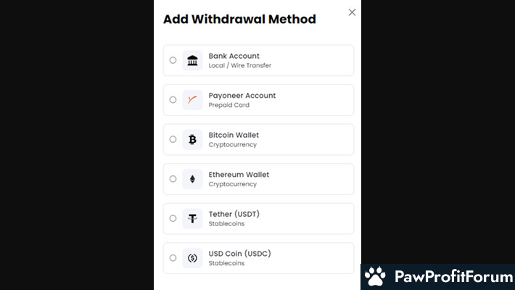Close the Add Withdrawal Method dialog
This screenshot has width=515, height=290.
tap(352, 12)
